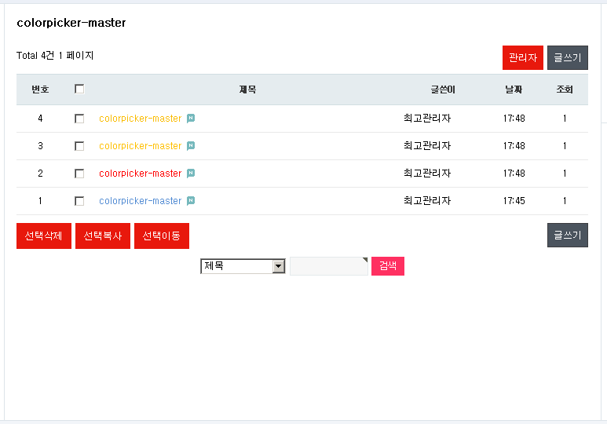Click the new-post icon in row 2
The width and height of the screenshot is (607, 424).
191,174
